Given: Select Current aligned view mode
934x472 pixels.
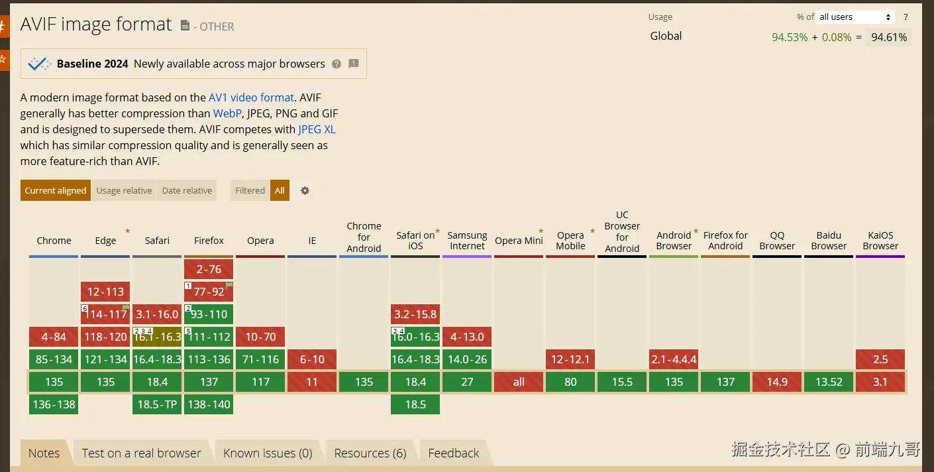Looking at the screenshot, I should click(x=56, y=190).
